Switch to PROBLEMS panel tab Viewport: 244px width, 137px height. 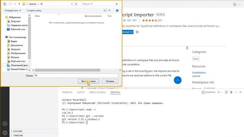tap(67, 92)
